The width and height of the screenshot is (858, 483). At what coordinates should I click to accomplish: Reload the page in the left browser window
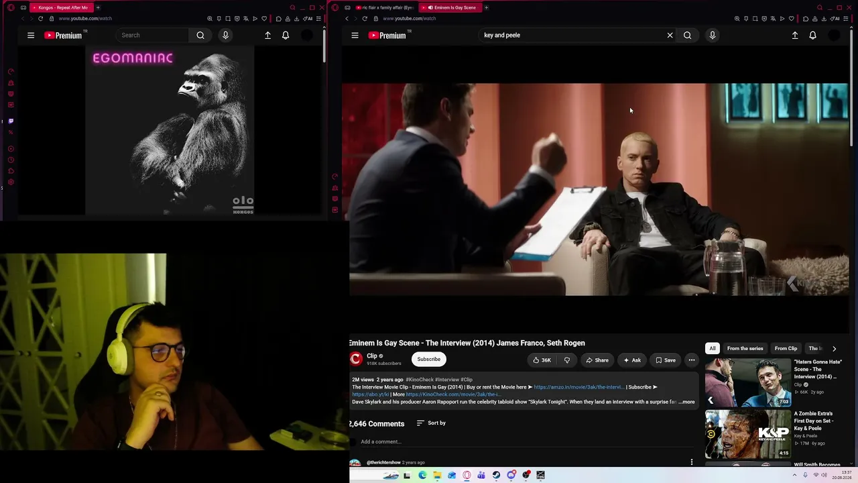coord(40,18)
